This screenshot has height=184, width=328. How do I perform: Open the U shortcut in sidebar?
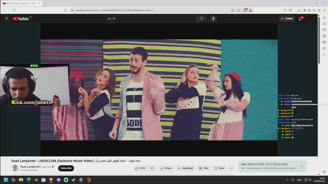coord(324,48)
